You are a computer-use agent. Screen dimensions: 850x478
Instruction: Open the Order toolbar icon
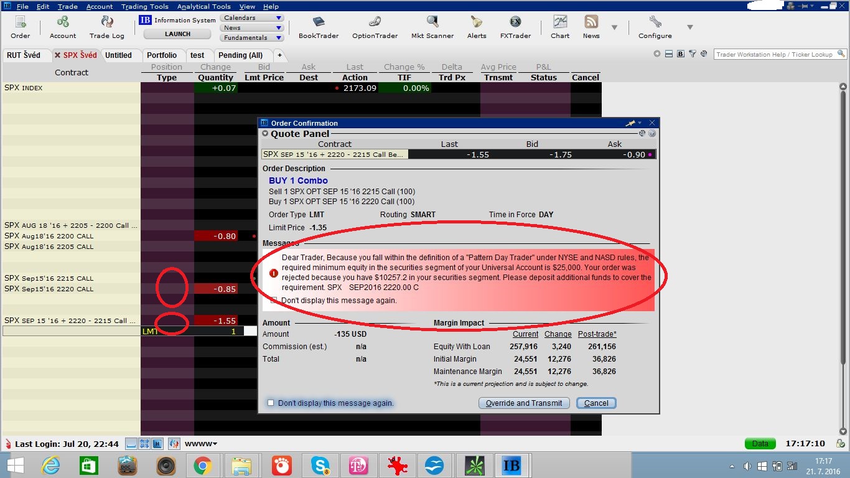pyautogui.click(x=20, y=27)
